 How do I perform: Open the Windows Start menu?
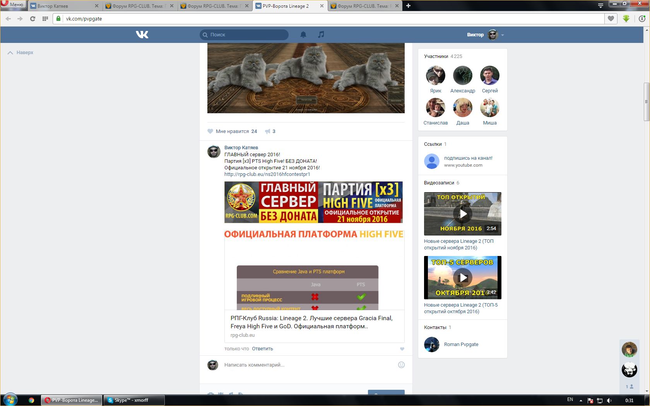[10, 400]
